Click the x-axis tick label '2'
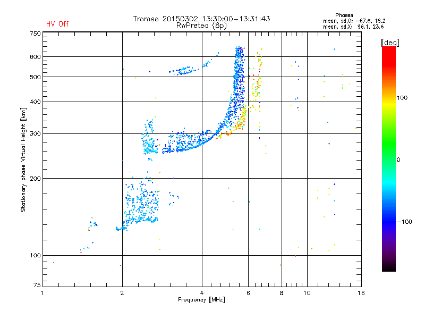 coord(122,293)
